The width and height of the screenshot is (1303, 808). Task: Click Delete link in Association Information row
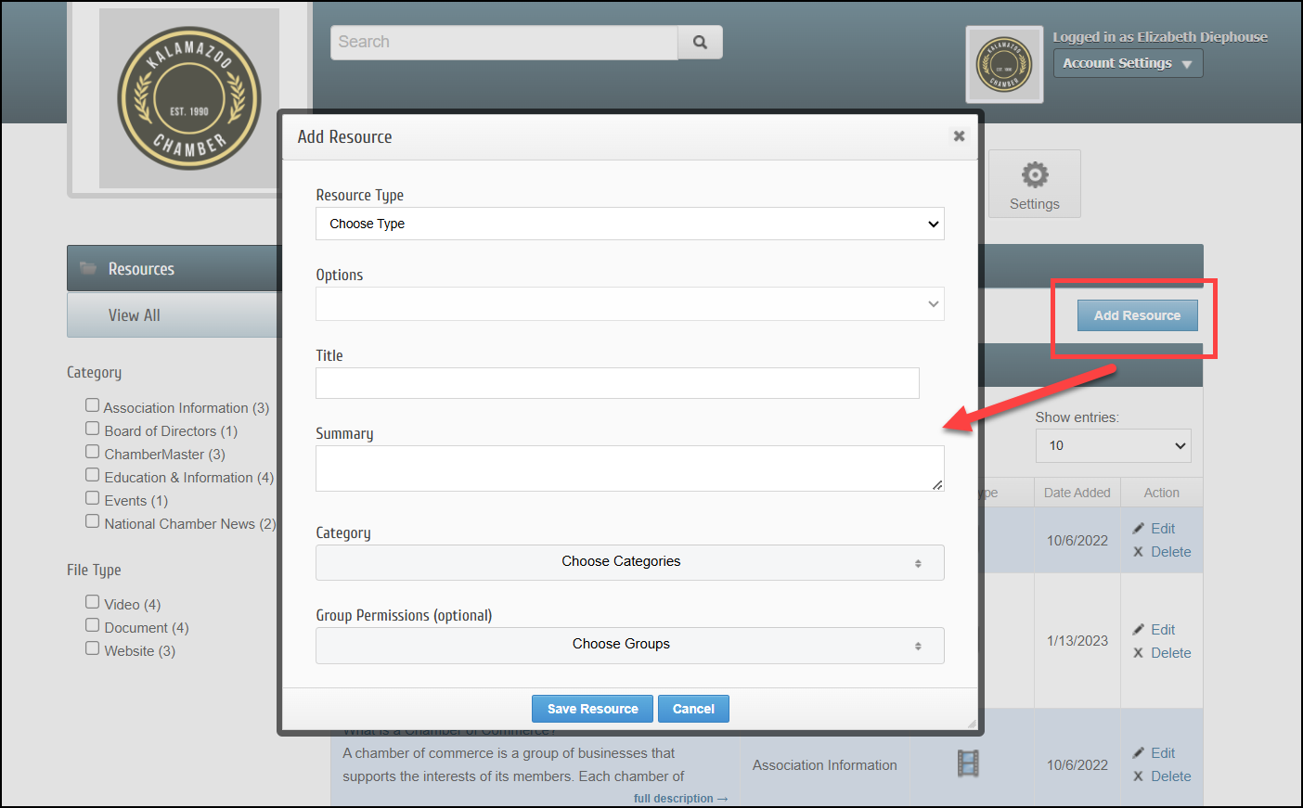click(1171, 776)
